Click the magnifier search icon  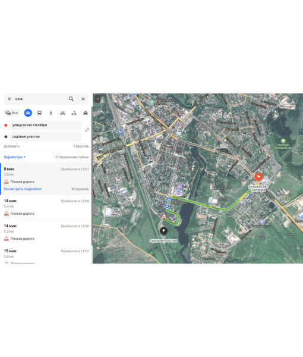[x=71, y=99]
